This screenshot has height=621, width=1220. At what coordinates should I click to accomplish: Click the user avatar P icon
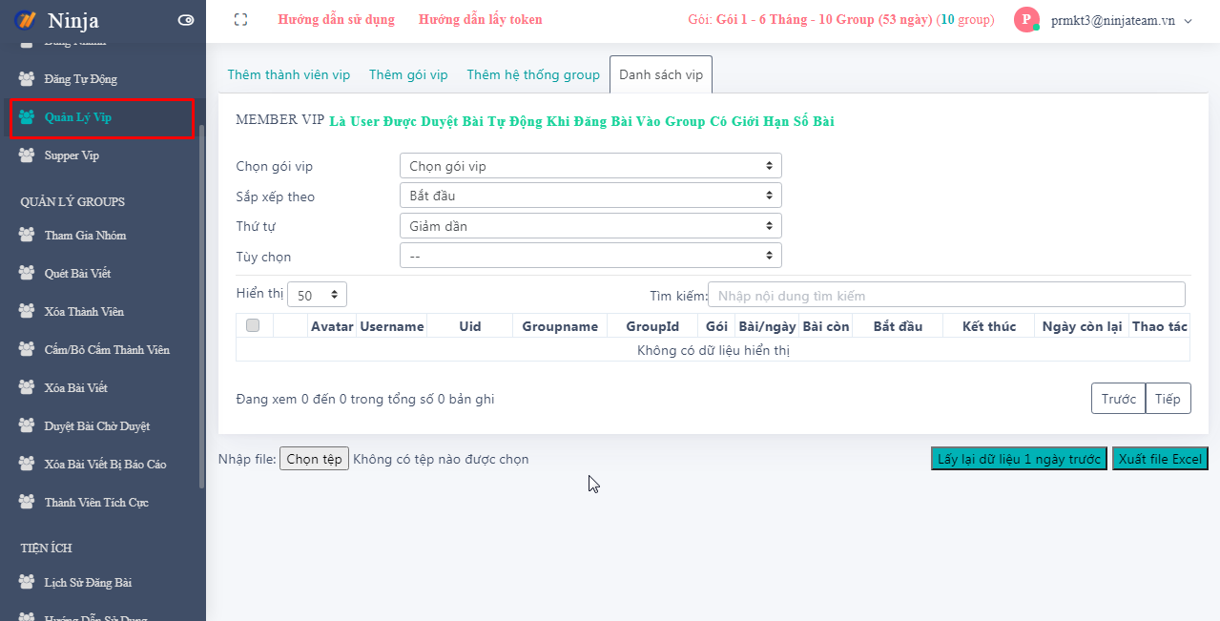1026,20
